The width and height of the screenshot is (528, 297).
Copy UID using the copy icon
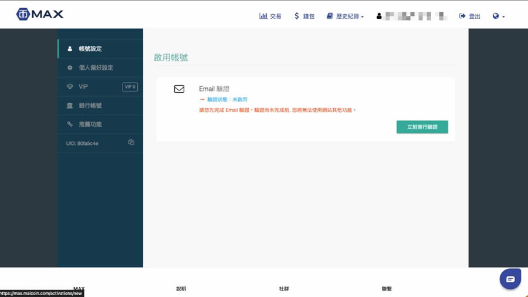point(131,143)
